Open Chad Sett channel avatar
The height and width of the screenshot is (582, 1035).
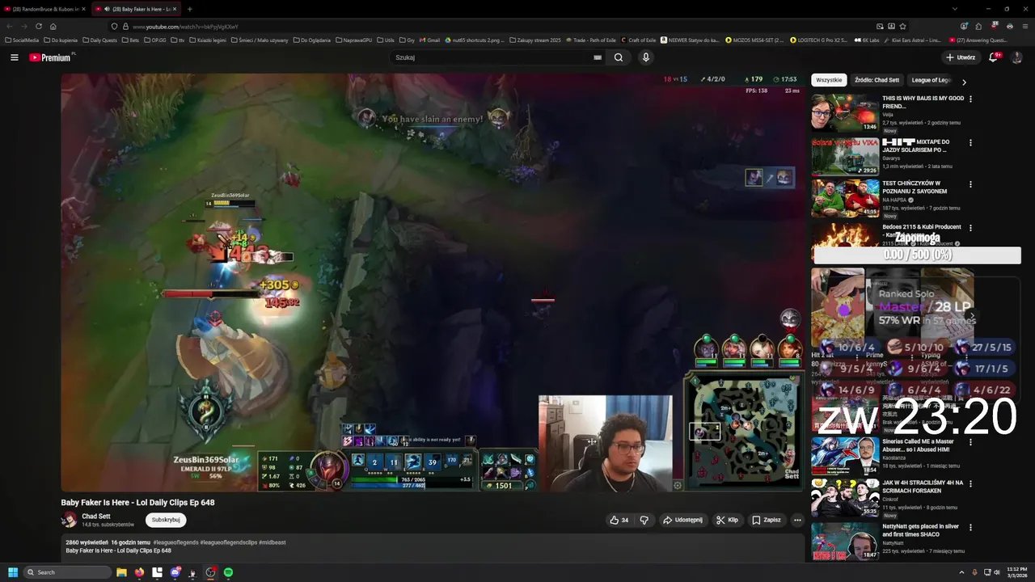click(x=70, y=520)
